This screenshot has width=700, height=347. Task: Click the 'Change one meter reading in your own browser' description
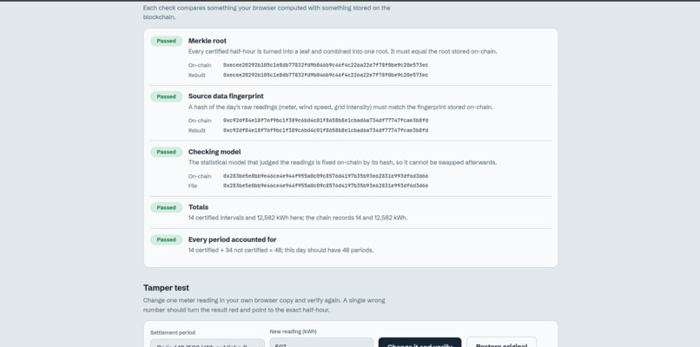tap(264, 305)
